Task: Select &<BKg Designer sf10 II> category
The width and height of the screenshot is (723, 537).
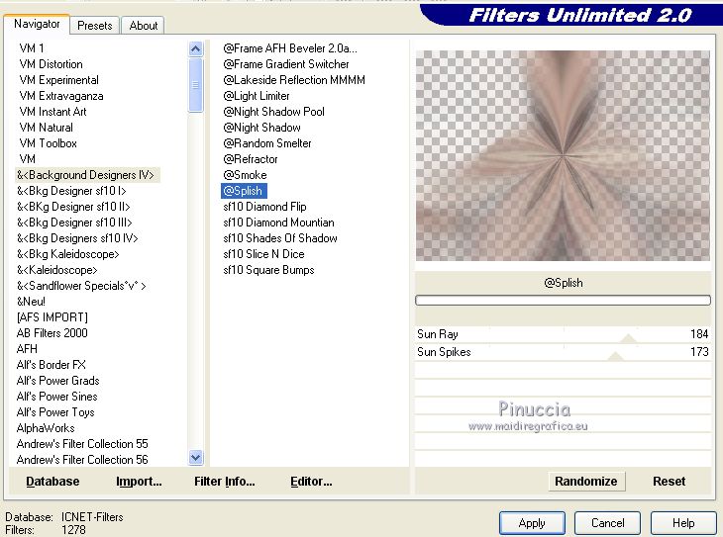Action: (x=73, y=207)
